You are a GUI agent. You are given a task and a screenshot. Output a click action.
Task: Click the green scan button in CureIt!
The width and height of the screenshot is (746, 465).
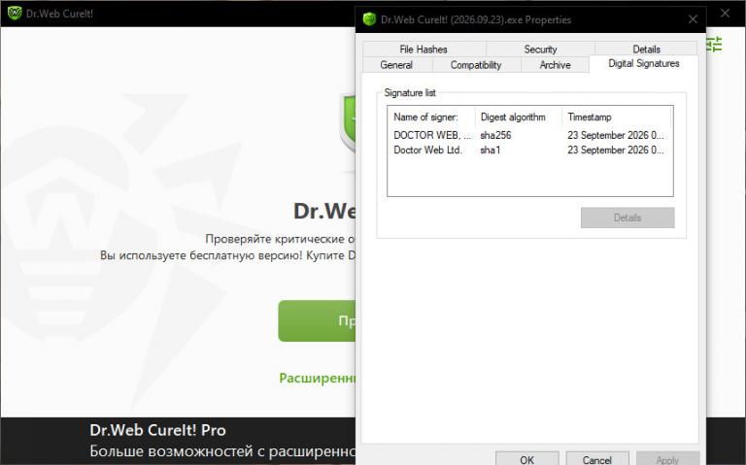(x=317, y=321)
